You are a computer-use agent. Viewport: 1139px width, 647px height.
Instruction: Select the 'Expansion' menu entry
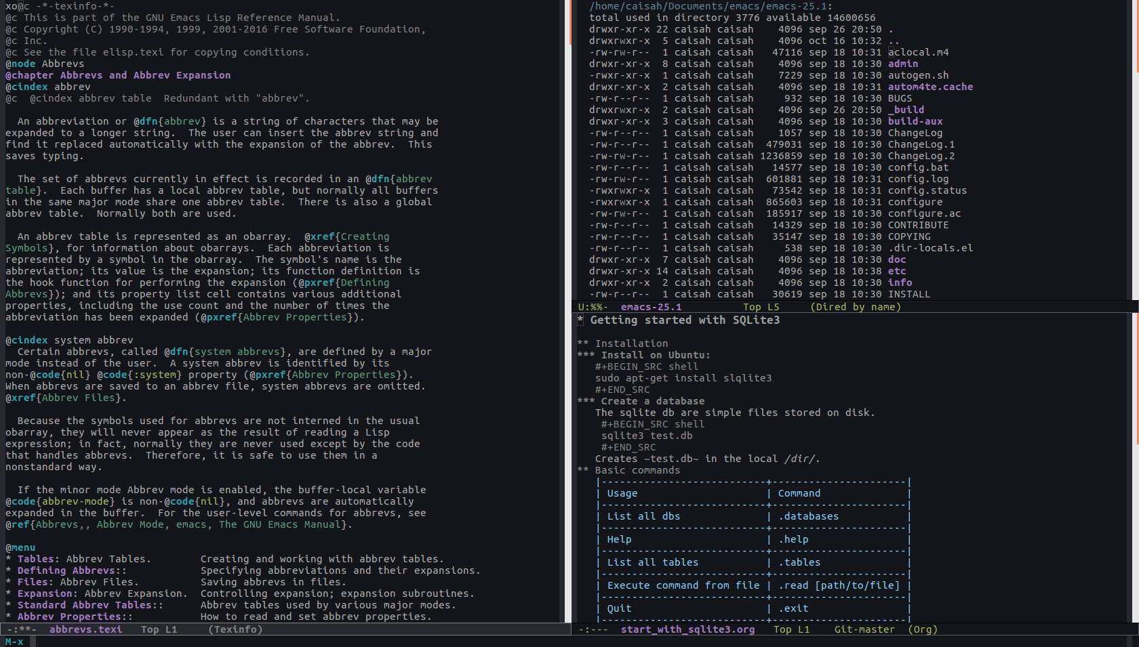click(44, 593)
